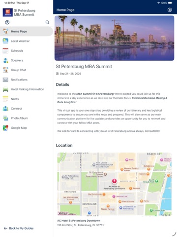The image size is (177, 237).
Task: Click the Notes notepad icon
Action: (x=5, y=99)
